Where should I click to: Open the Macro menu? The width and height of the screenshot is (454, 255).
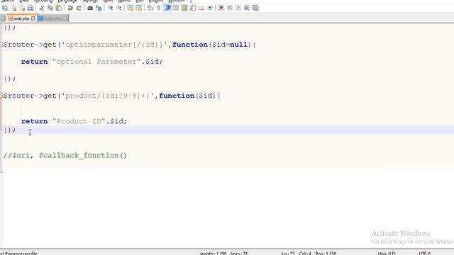click(124, 1)
